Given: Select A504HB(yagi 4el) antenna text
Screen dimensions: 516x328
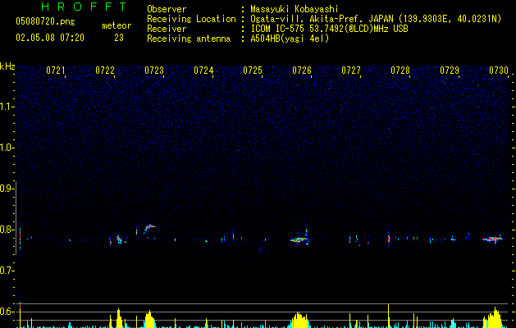Looking at the screenshot, I should 290,39.
